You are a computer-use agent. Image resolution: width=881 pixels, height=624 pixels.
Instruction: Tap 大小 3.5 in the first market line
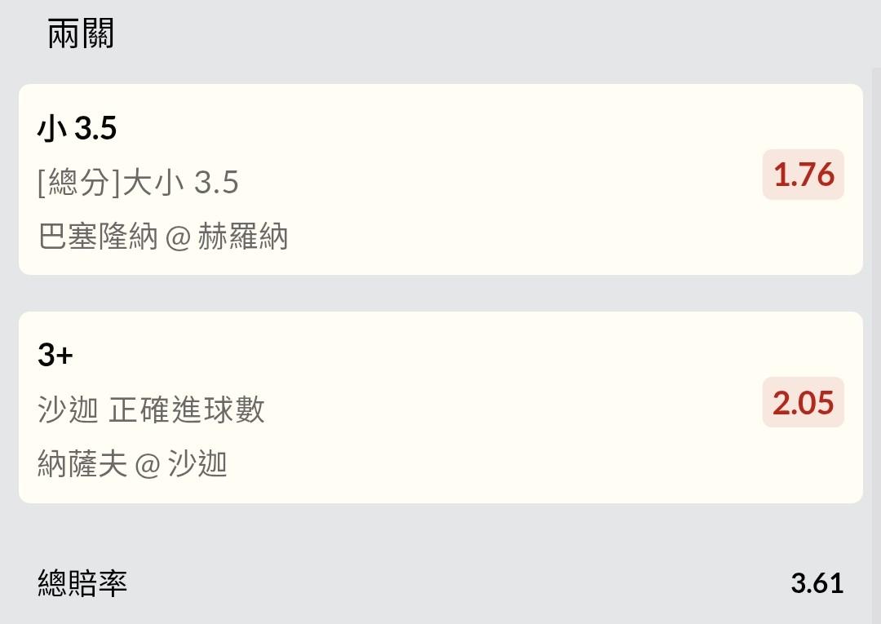point(180,183)
